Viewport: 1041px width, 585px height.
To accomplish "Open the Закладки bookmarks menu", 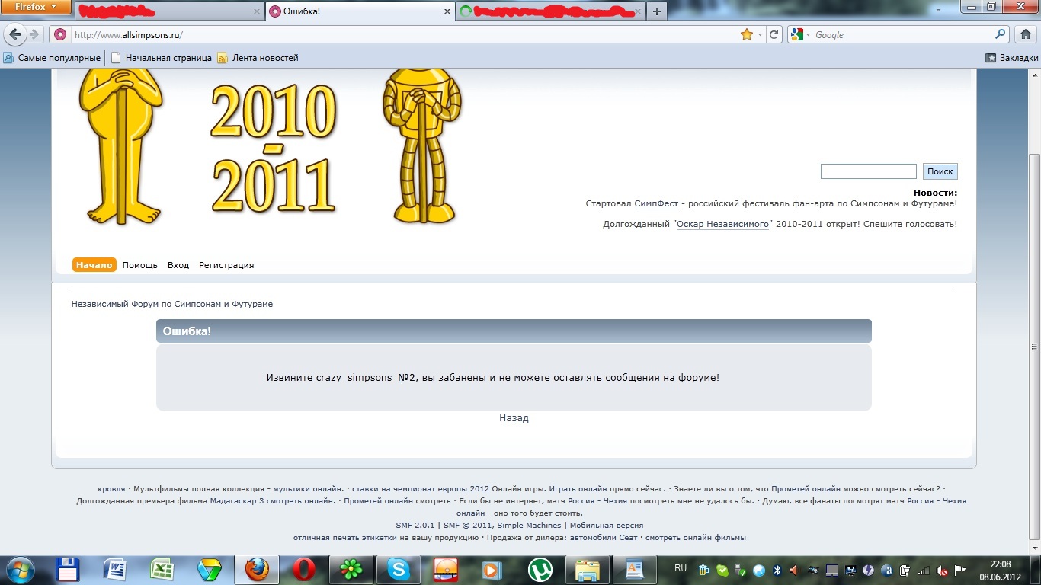I will 1012,58.
